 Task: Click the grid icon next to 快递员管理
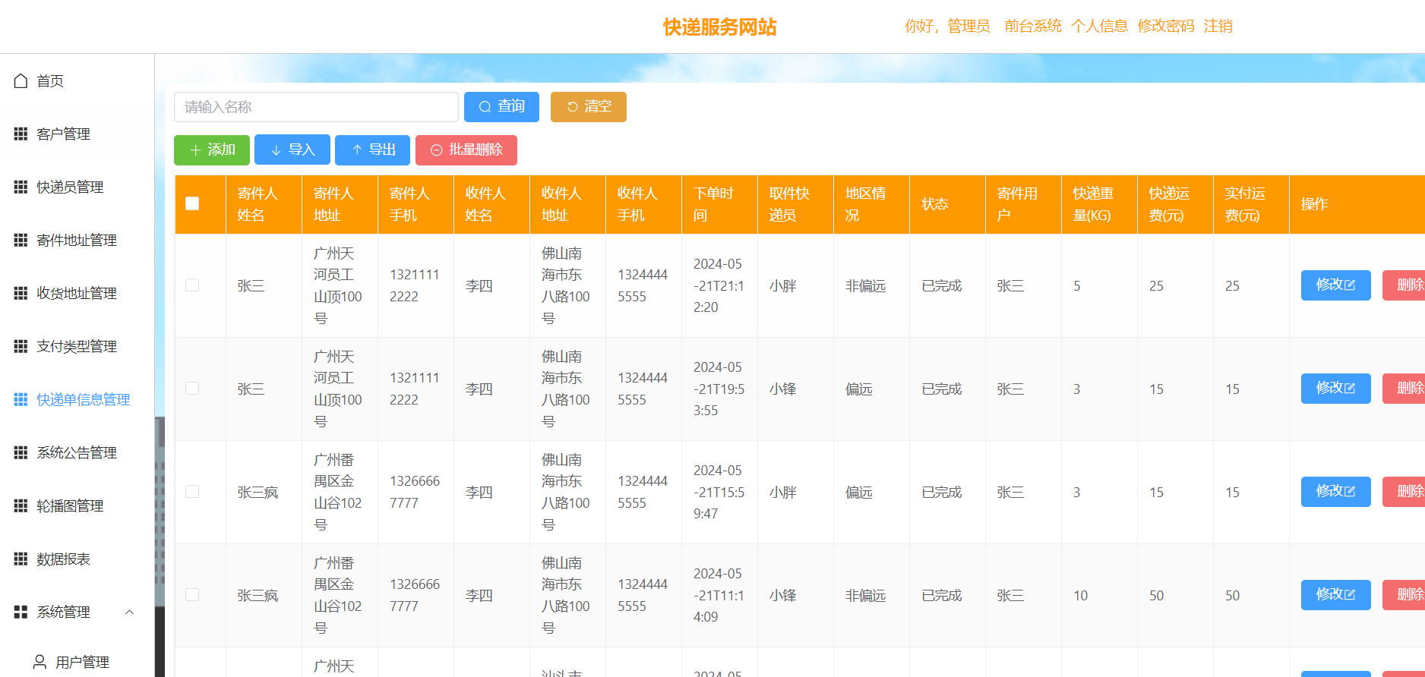(21, 187)
